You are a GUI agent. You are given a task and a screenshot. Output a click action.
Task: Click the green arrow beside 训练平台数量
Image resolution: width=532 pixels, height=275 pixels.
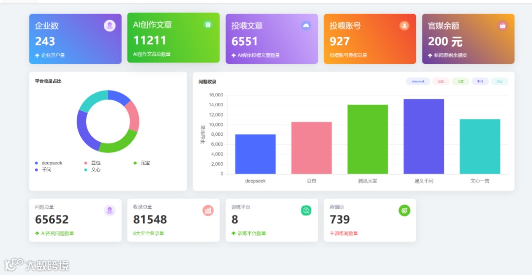(233, 233)
